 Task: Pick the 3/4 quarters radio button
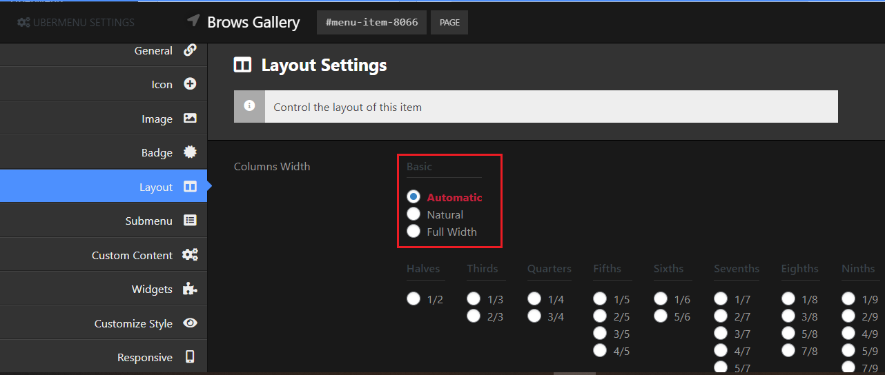coord(534,316)
